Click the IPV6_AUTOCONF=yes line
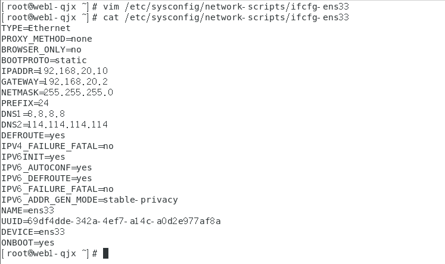Image resolution: width=445 pixels, height=264 pixels. point(46,167)
